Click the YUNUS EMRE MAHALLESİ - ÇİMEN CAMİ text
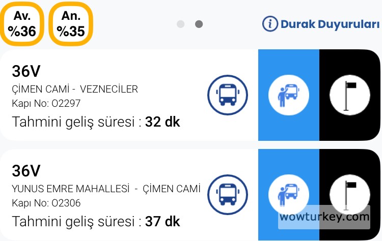This screenshot has height=241, width=382. (106, 189)
